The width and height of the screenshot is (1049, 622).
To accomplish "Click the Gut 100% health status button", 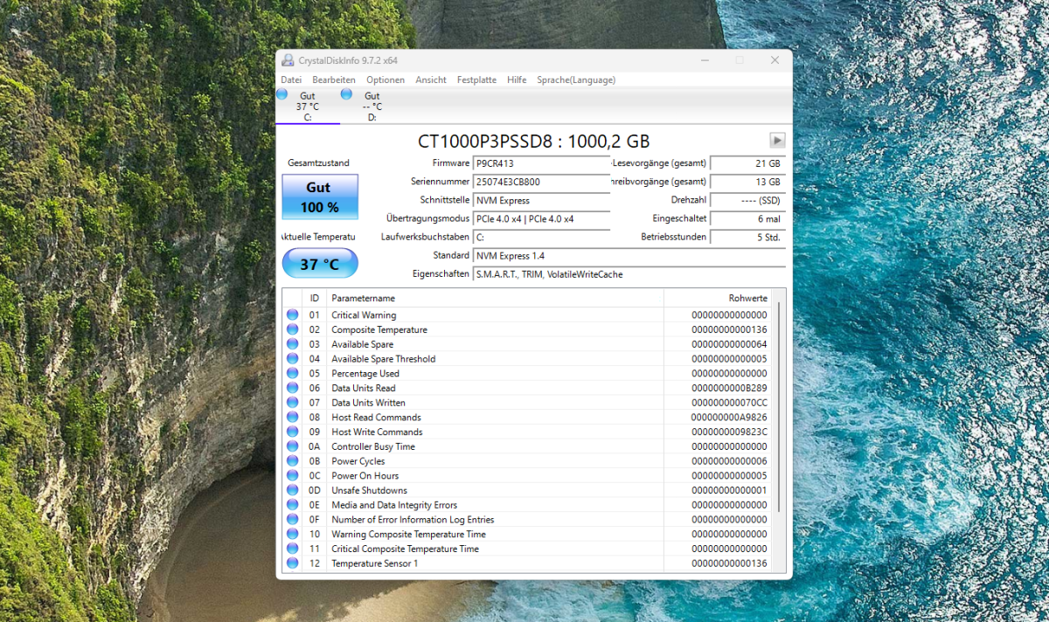I will pos(319,197).
